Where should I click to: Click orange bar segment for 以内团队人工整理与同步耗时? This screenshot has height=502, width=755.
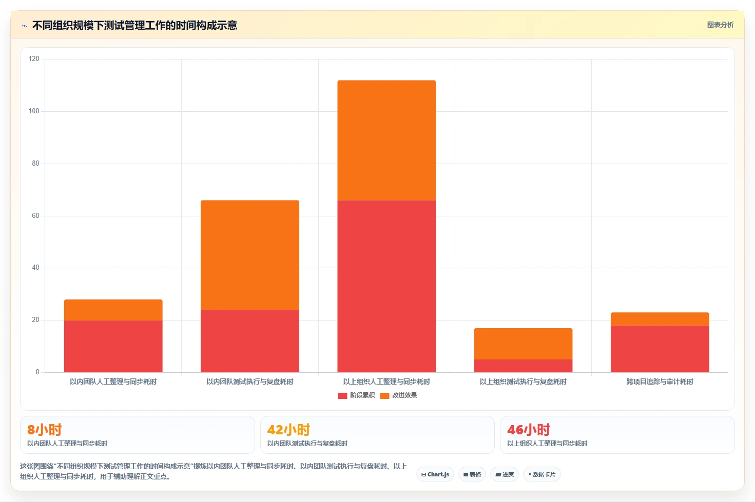113,310
